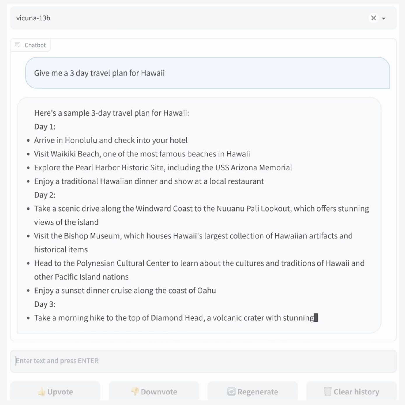The width and height of the screenshot is (405, 405).
Task: Click the 'Visit Waikiki Beach' bullet line
Action: pos(142,154)
